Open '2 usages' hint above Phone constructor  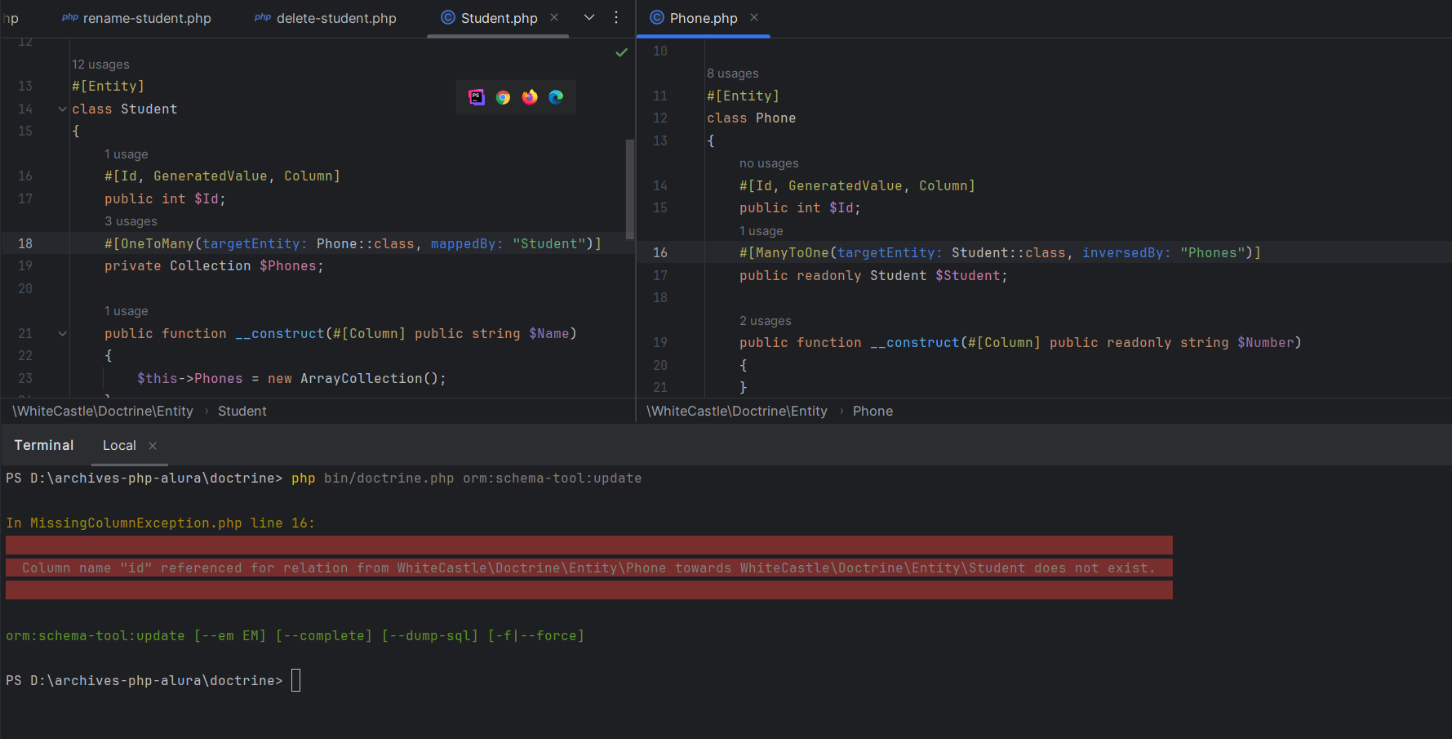(766, 321)
